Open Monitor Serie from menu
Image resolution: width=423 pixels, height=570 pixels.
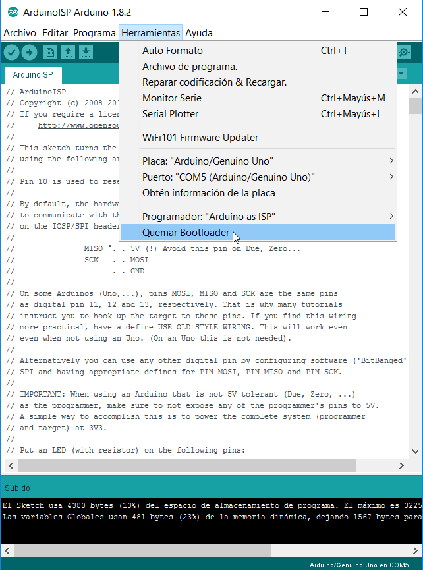258,98
